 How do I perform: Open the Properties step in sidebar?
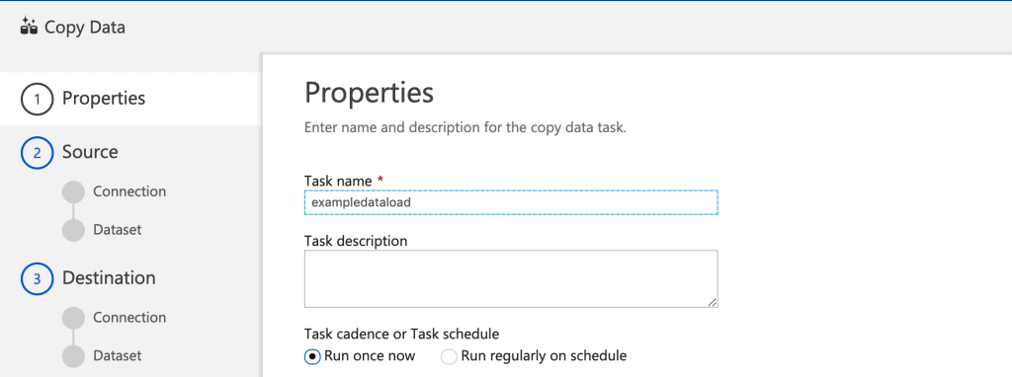(x=103, y=99)
